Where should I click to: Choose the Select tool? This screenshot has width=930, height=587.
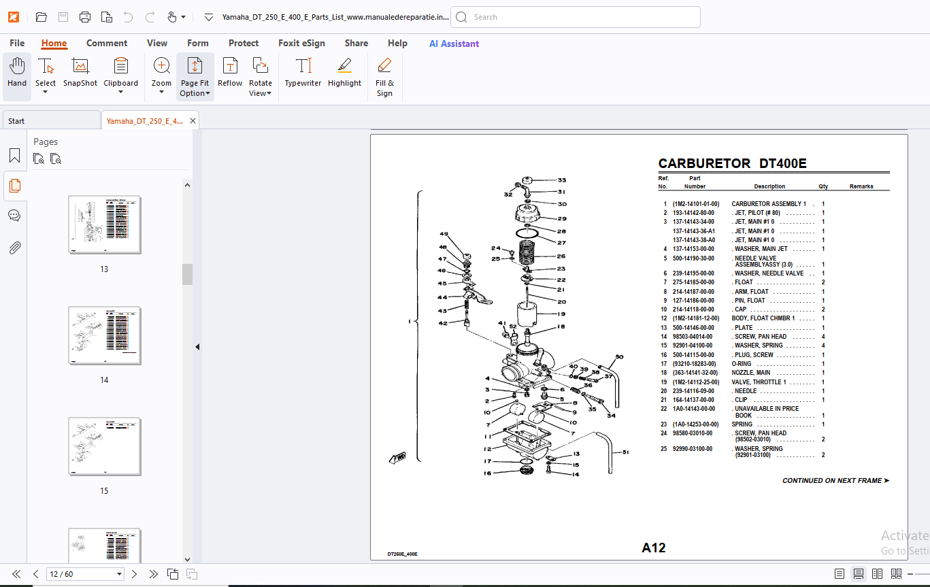coord(46,72)
